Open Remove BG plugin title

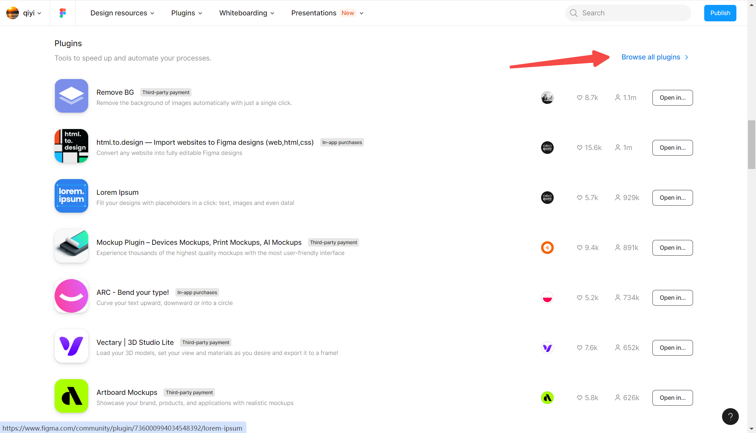(115, 92)
